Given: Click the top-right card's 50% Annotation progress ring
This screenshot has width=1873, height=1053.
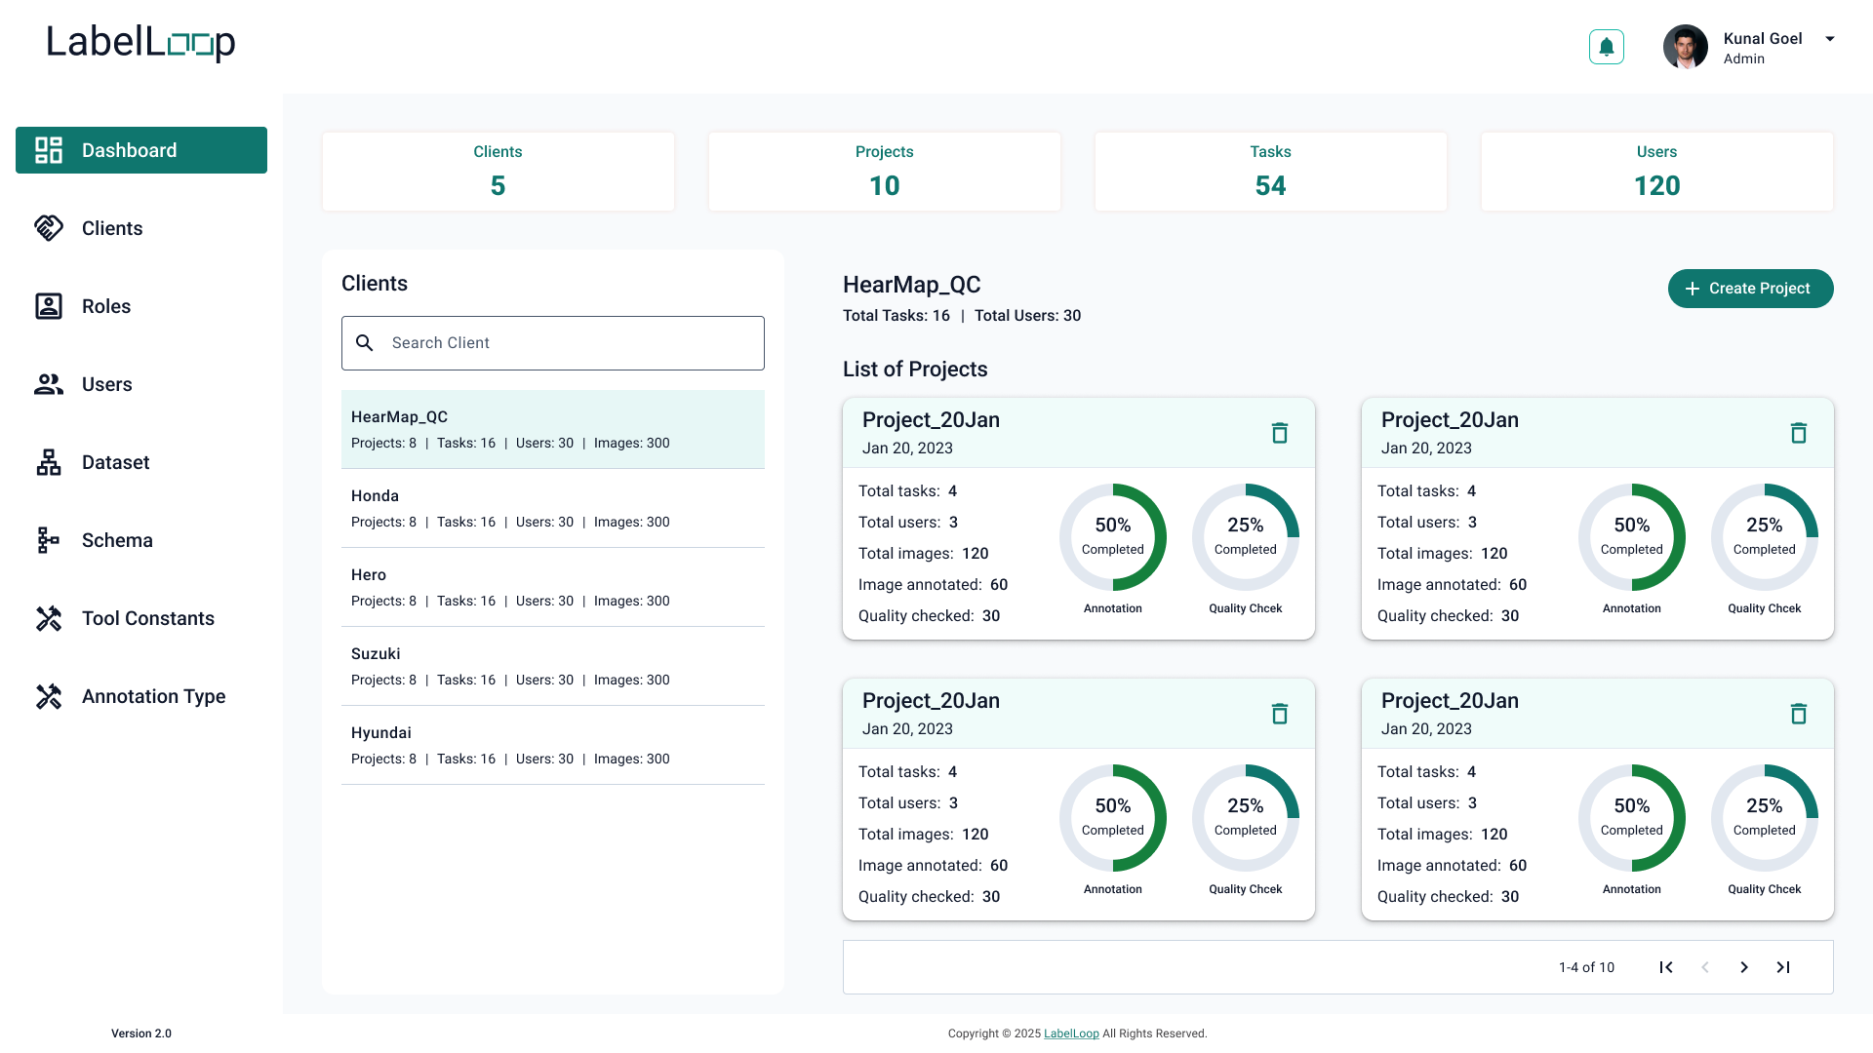Looking at the screenshot, I should tap(1632, 537).
